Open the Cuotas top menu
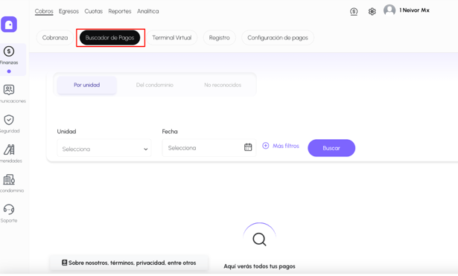458x276 pixels. 94,11
